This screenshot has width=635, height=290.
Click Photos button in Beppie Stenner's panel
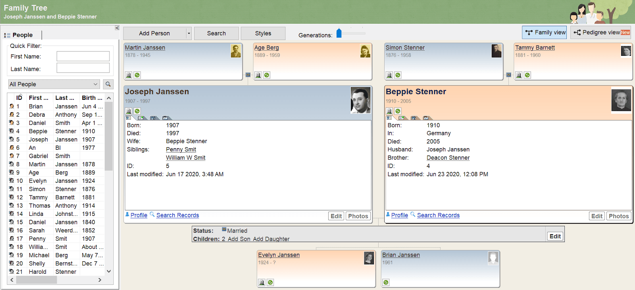(619, 216)
